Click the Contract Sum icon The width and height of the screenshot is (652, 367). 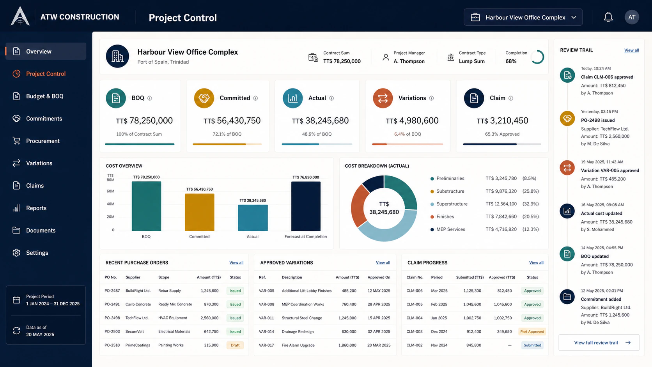pos(313,57)
